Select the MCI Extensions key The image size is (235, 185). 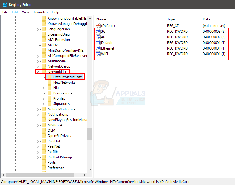click(59, 40)
